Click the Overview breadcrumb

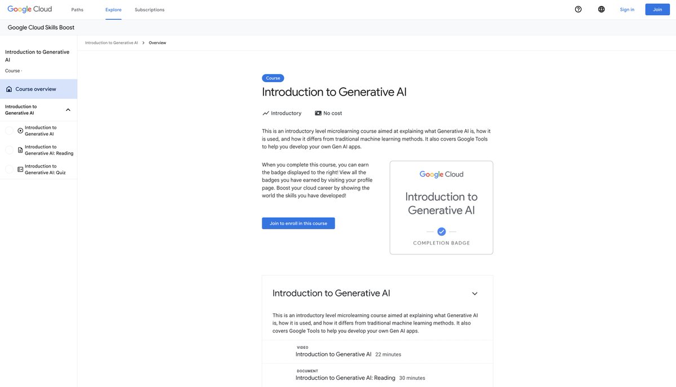tap(157, 43)
